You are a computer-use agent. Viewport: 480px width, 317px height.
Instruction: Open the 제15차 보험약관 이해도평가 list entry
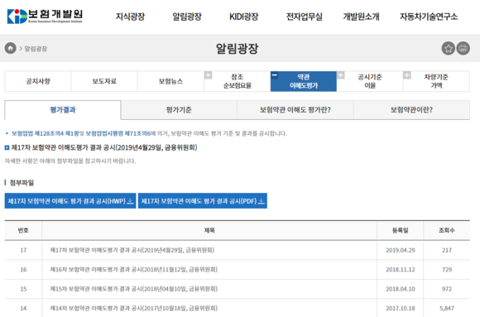tap(134, 289)
